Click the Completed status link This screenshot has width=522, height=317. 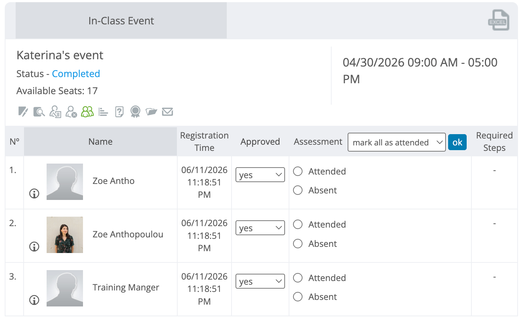[x=76, y=74]
